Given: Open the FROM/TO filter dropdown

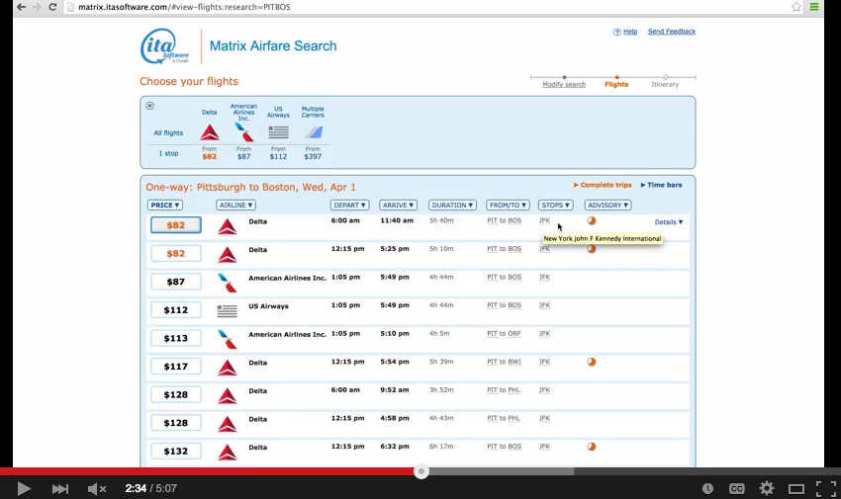Looking at the screenshot, I should 508,206.
